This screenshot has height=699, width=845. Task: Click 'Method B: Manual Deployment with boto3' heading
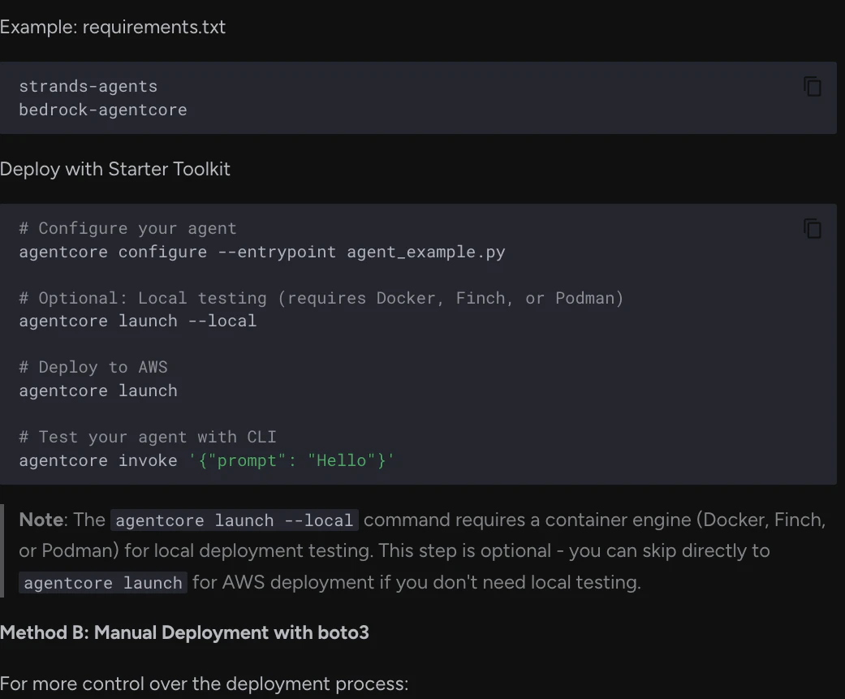tap(184, 632)
